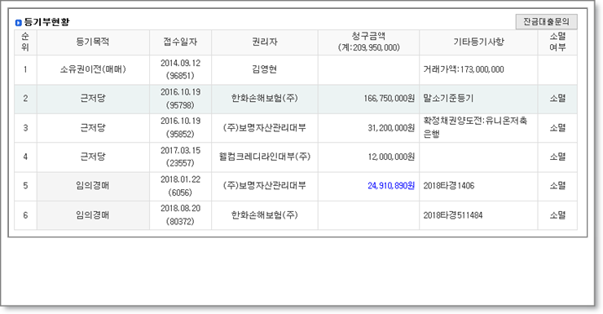Image resolution: width=603 pixels, height=314 pixels.
Task: Select rank number 3 cell
Action: pyautogui.click(x=25, y=128)
